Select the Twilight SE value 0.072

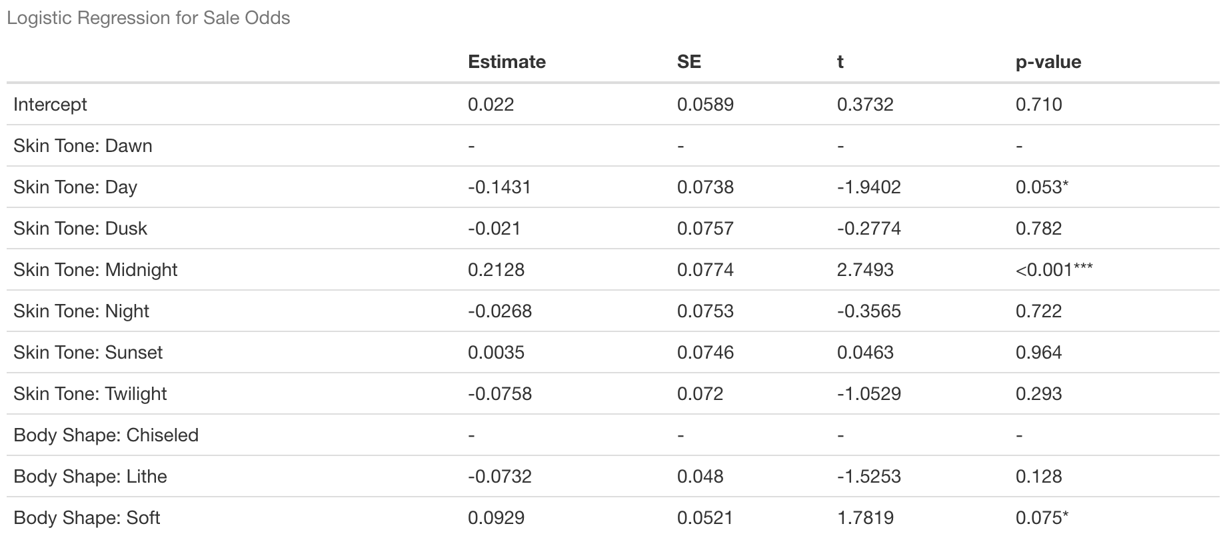(x=700, y=394)
